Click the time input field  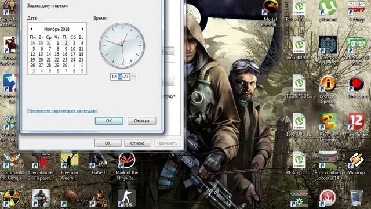120,77
